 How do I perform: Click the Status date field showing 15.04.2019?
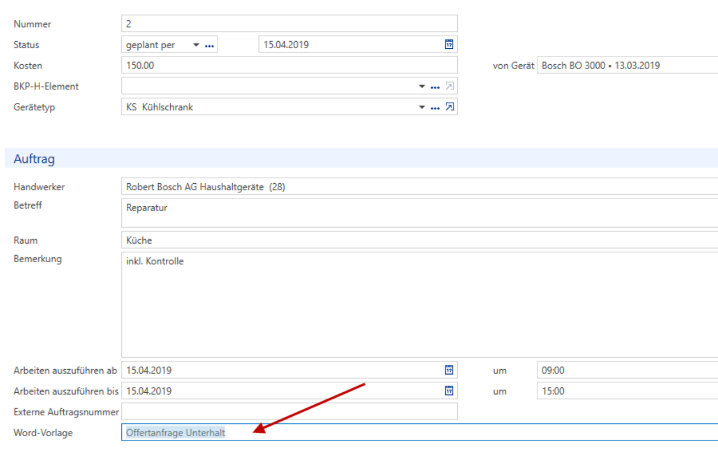click(x=358, y=44)
